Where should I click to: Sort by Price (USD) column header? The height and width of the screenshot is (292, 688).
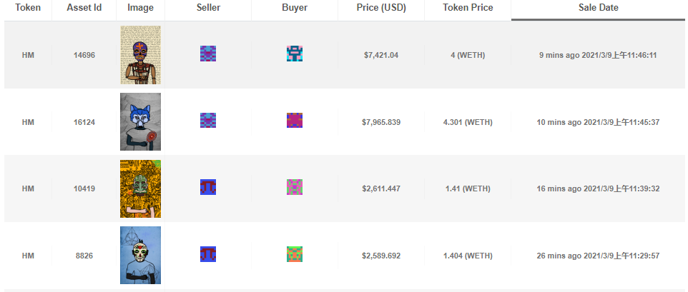coord(381,8)
